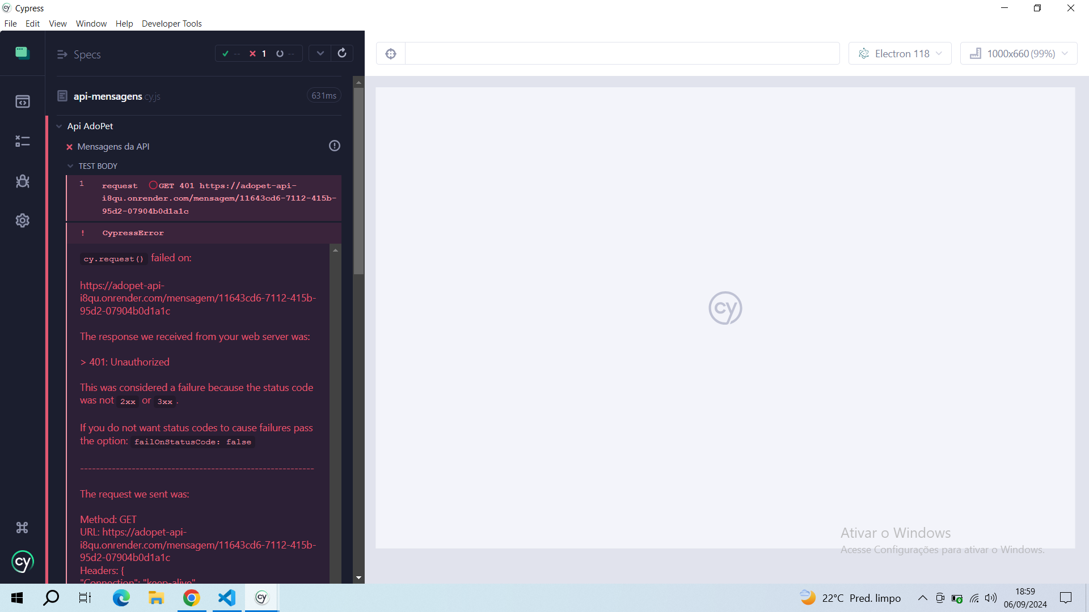Click the 631ms duration badge
This screenshot has width=1089, height=612.
tap(324, 96)
